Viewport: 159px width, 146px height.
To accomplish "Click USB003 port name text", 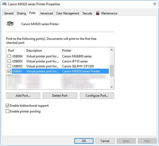I will click(17, 61).
